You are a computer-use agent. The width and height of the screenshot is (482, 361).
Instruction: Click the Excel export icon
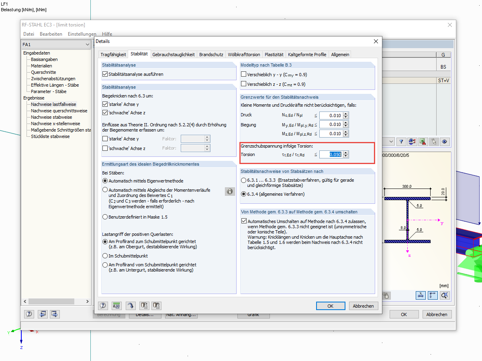point(423,142)
